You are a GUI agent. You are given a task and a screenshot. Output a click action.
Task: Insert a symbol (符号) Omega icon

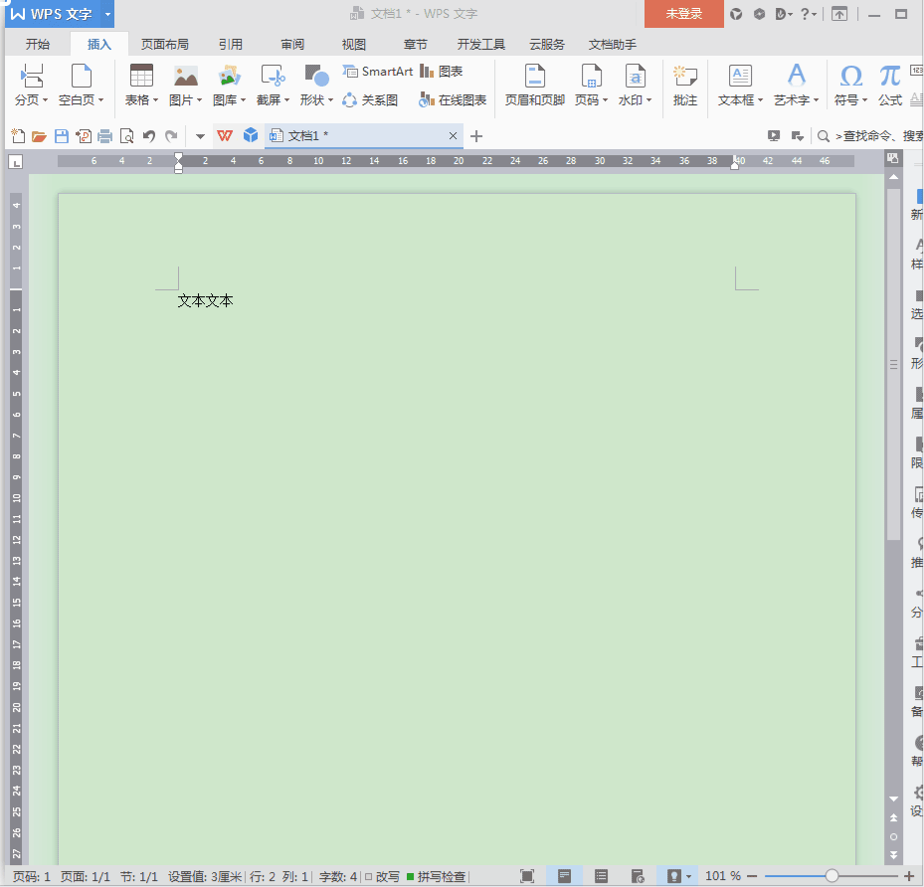851,76
